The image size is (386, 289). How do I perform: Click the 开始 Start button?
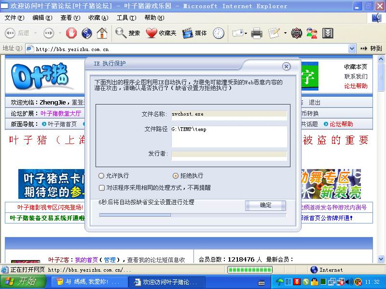tap(23, 282)
